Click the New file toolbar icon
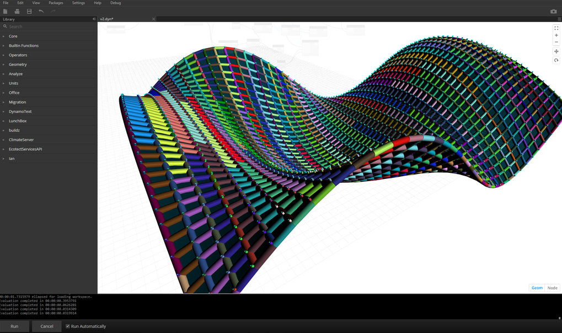 [6, 11]
